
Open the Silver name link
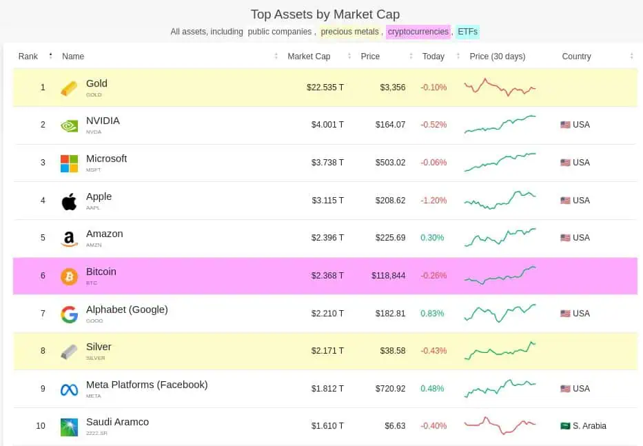tap(99, 347)
